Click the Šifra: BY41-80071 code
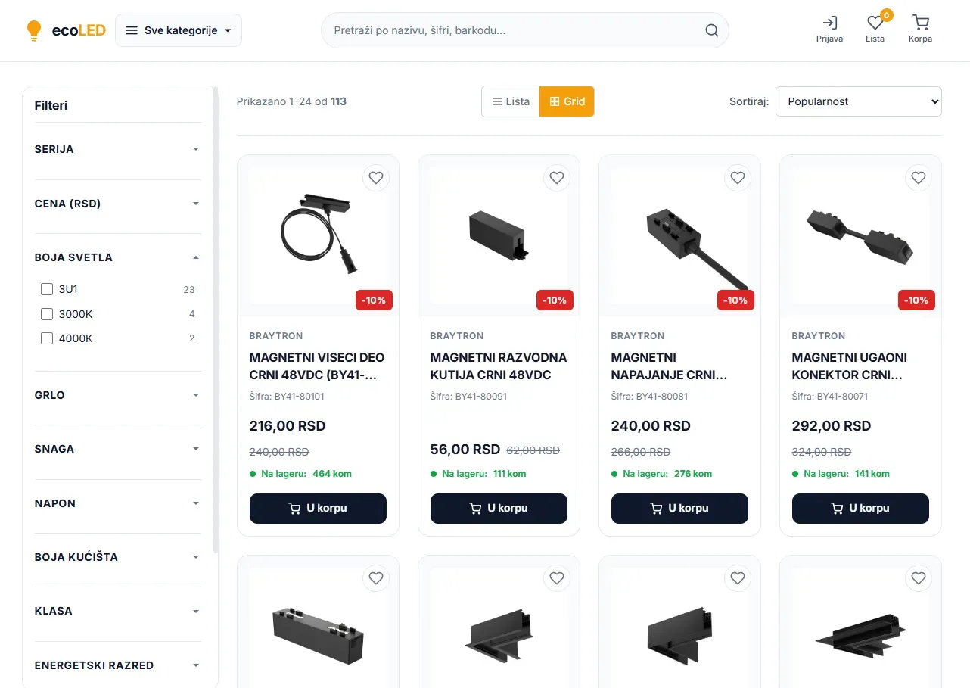Screen dimensions: 970x688 tap(829, 396)
